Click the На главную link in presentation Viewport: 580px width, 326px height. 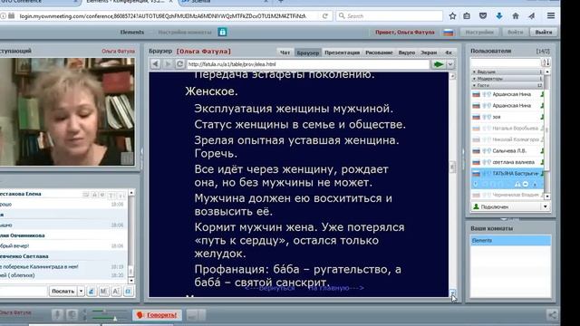pyautogui.click(x=336, y=288)
